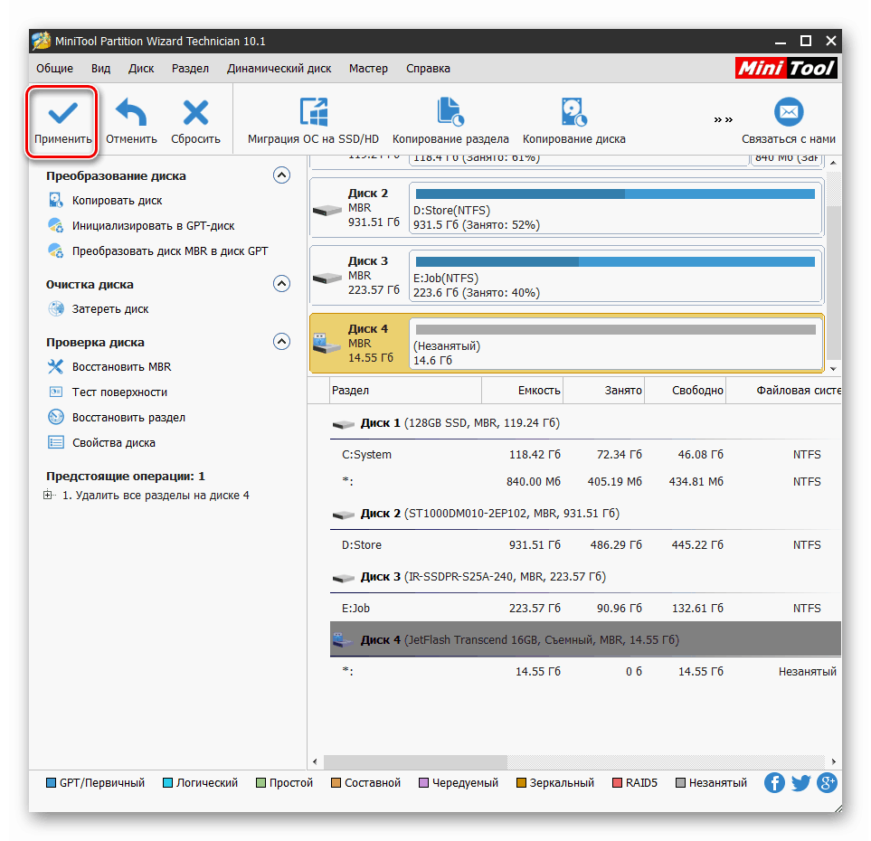Click the horizontal scrollbar left arrow
The image size is (871, 841).
(315, 761)
